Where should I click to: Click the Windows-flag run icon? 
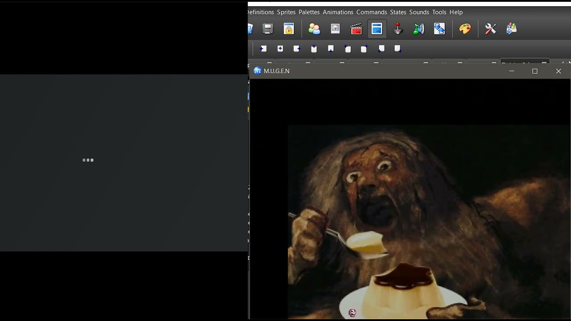click(x=512, y=29)
